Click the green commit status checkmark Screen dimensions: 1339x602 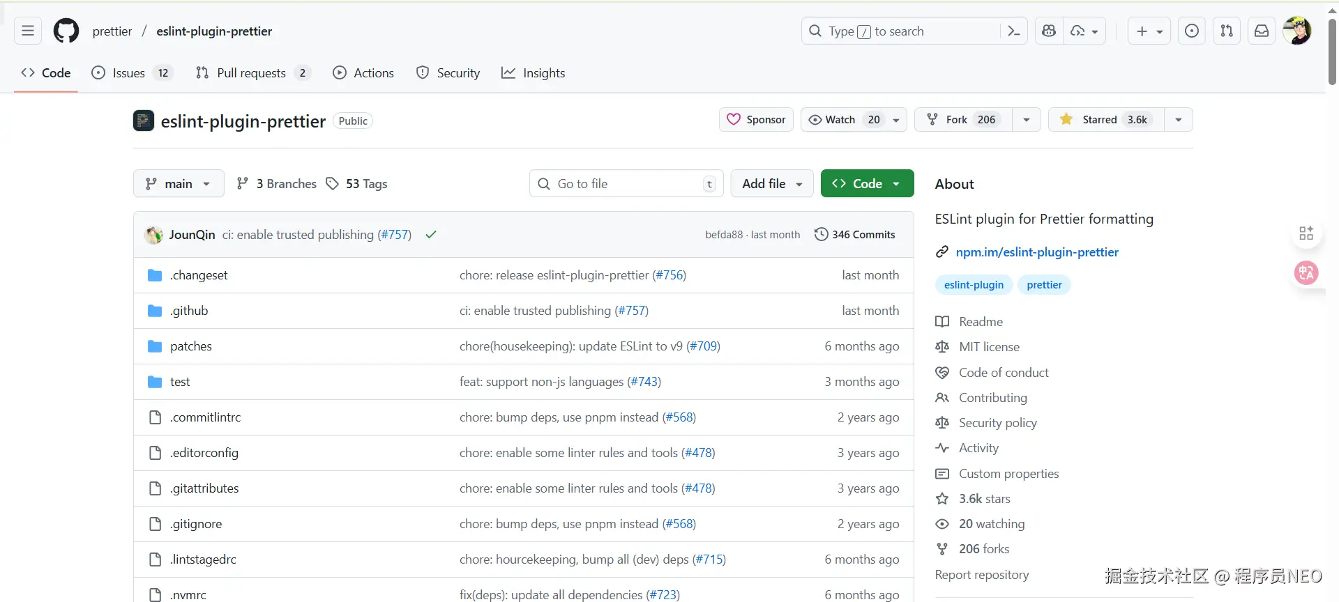pos(431,235)
